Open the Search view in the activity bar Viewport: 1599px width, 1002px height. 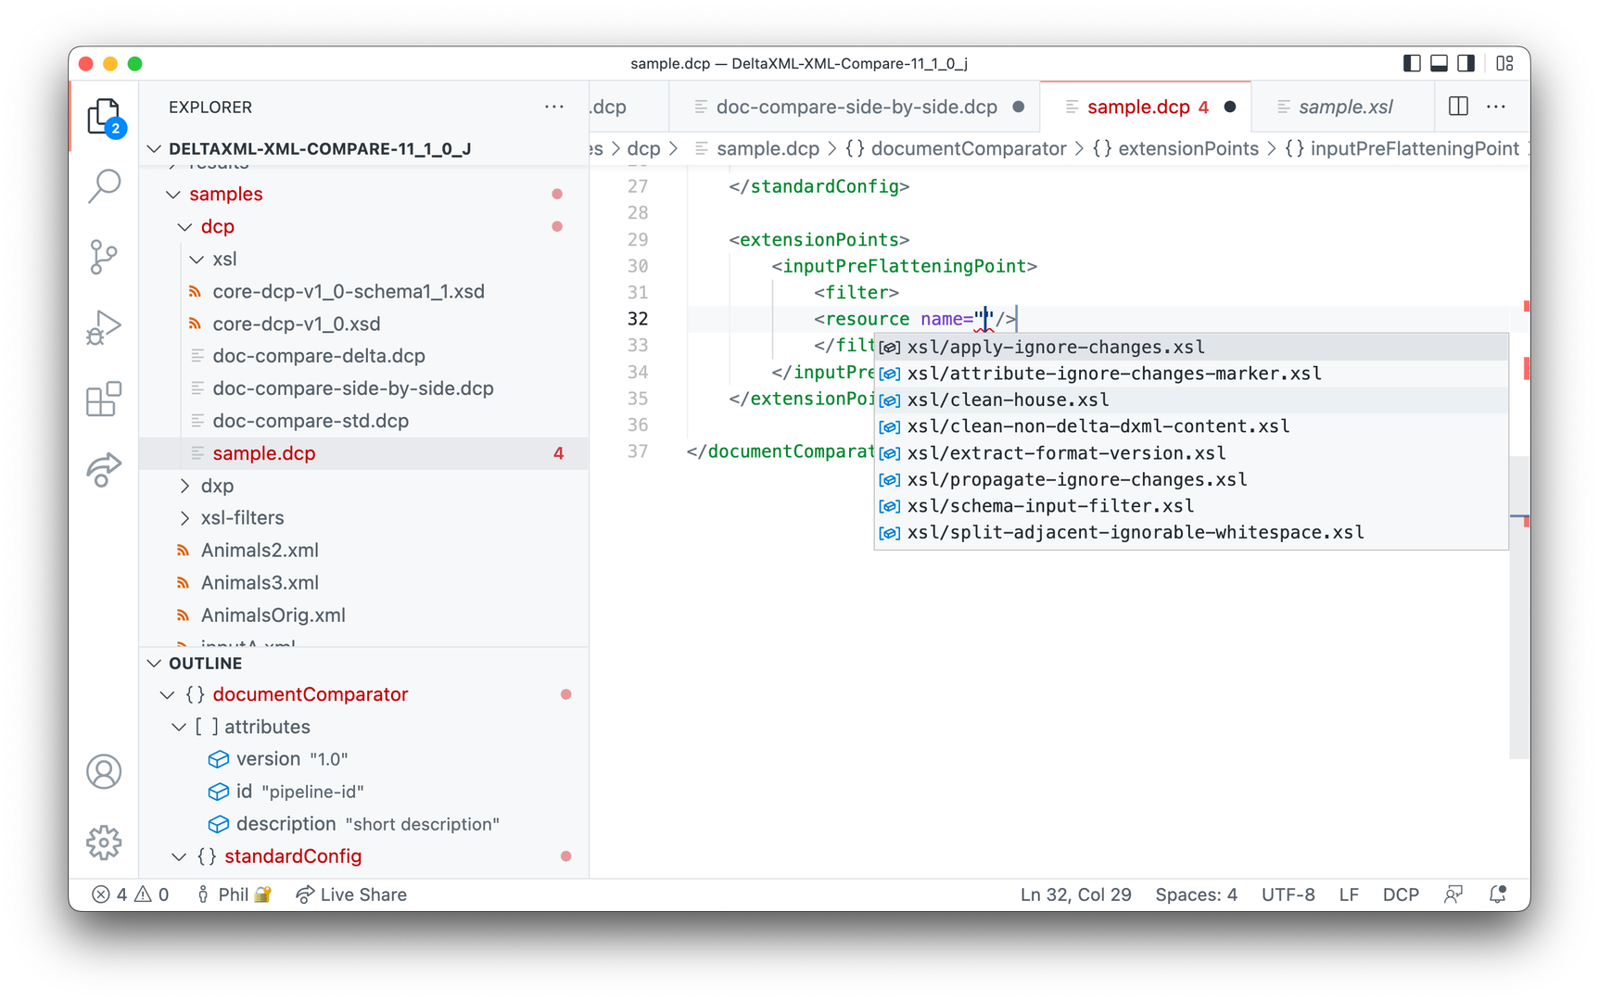pyautogui.click(x=104, y=185)
